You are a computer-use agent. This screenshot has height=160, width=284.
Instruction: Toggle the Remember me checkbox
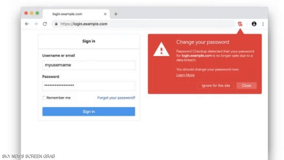[44, 98]
